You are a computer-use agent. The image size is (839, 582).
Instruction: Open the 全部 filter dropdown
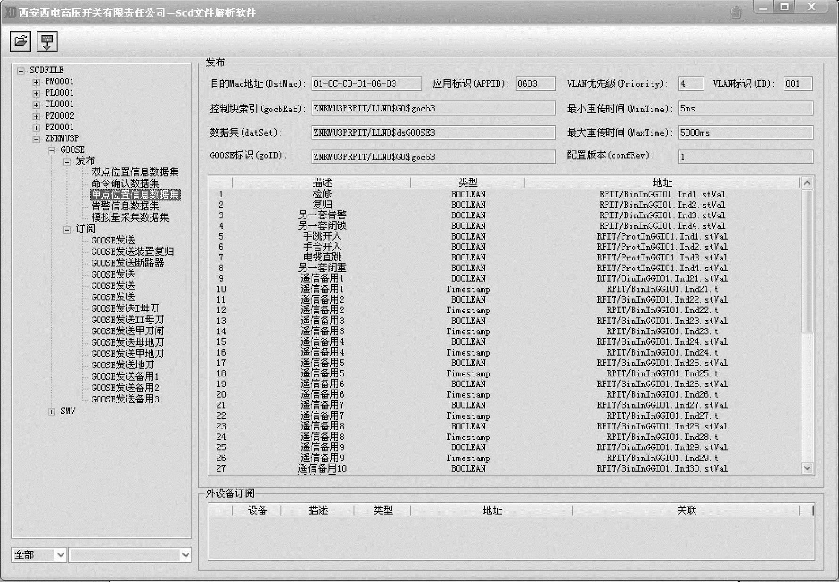point(61,555)
